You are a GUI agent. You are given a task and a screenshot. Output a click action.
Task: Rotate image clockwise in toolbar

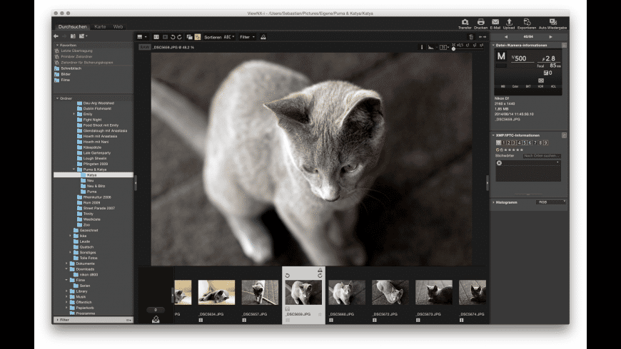click(x=179, y=37)
